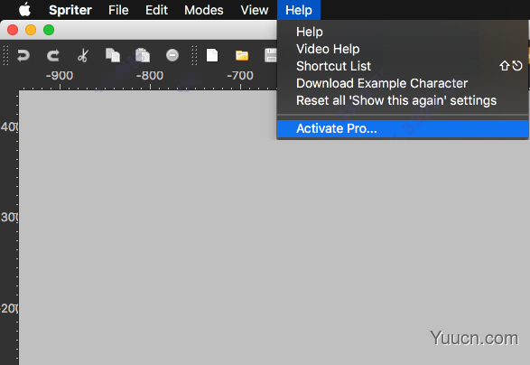This screenshot has height=365, width=530.
Task: Open the Apple menu
Action: [24, 10]
